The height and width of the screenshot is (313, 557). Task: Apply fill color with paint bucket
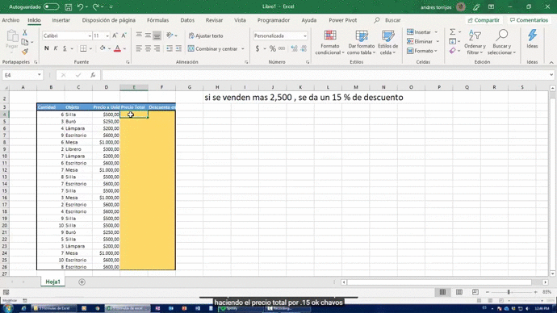click(103, 48)
